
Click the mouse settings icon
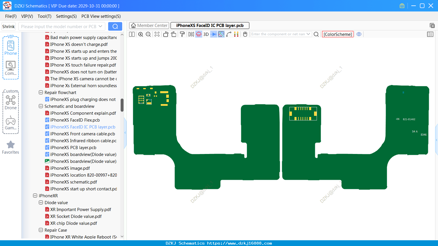(x=245, y=34)
